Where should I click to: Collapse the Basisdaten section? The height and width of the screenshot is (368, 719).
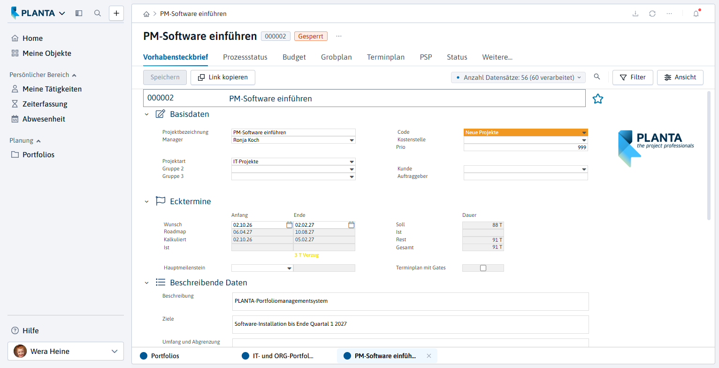pos(147,114)
